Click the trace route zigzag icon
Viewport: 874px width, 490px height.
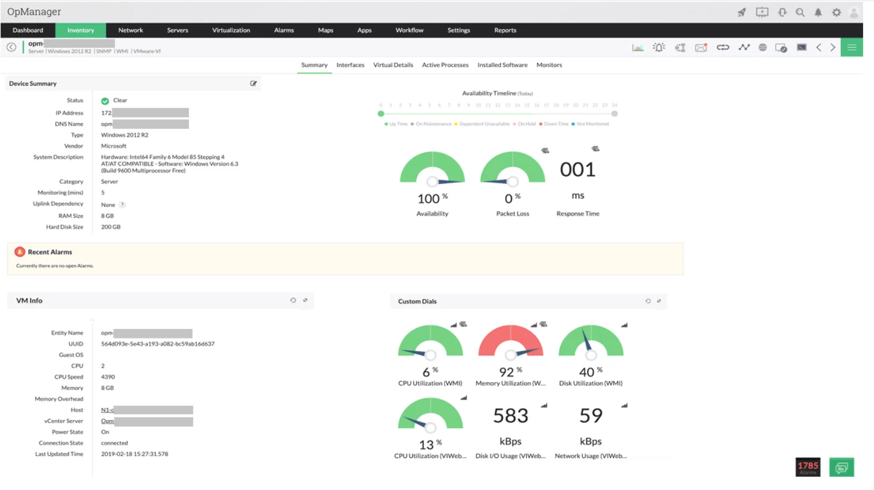point(744,48)
